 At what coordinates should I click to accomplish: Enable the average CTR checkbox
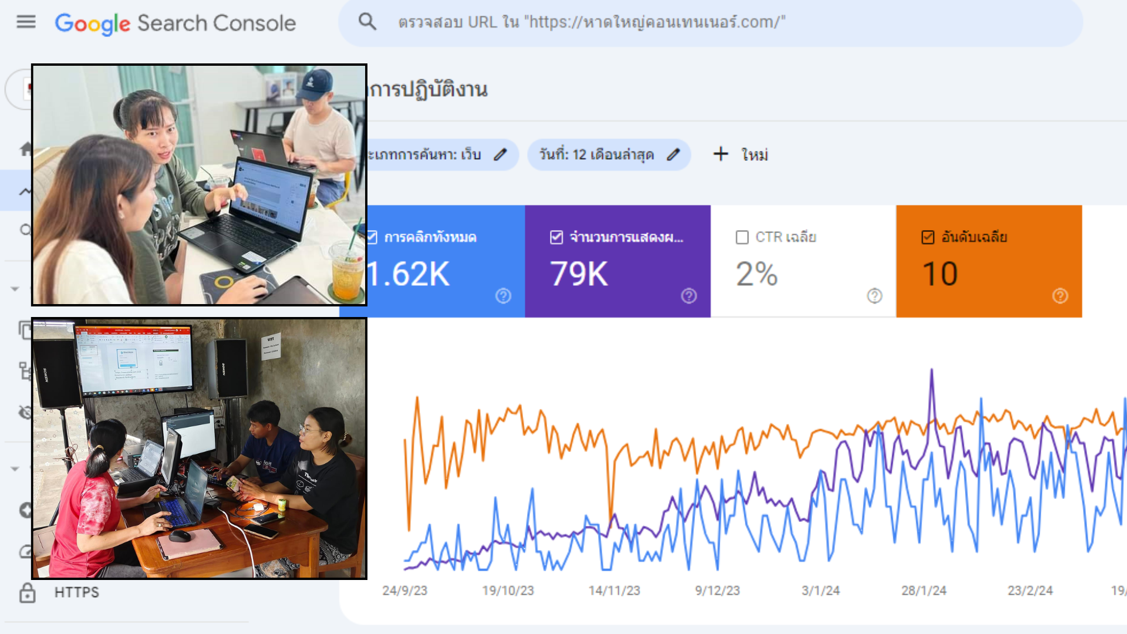[743, 237]
